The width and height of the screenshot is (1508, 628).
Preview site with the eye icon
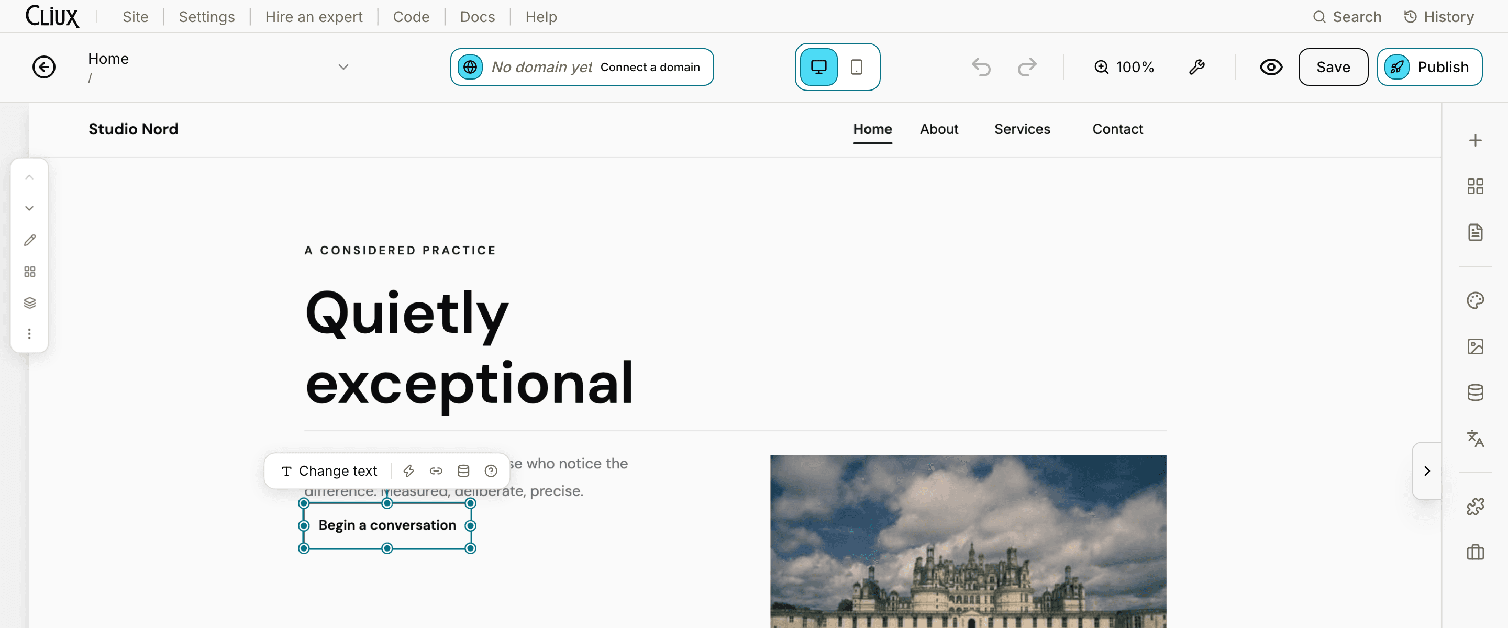[1271, 66]
